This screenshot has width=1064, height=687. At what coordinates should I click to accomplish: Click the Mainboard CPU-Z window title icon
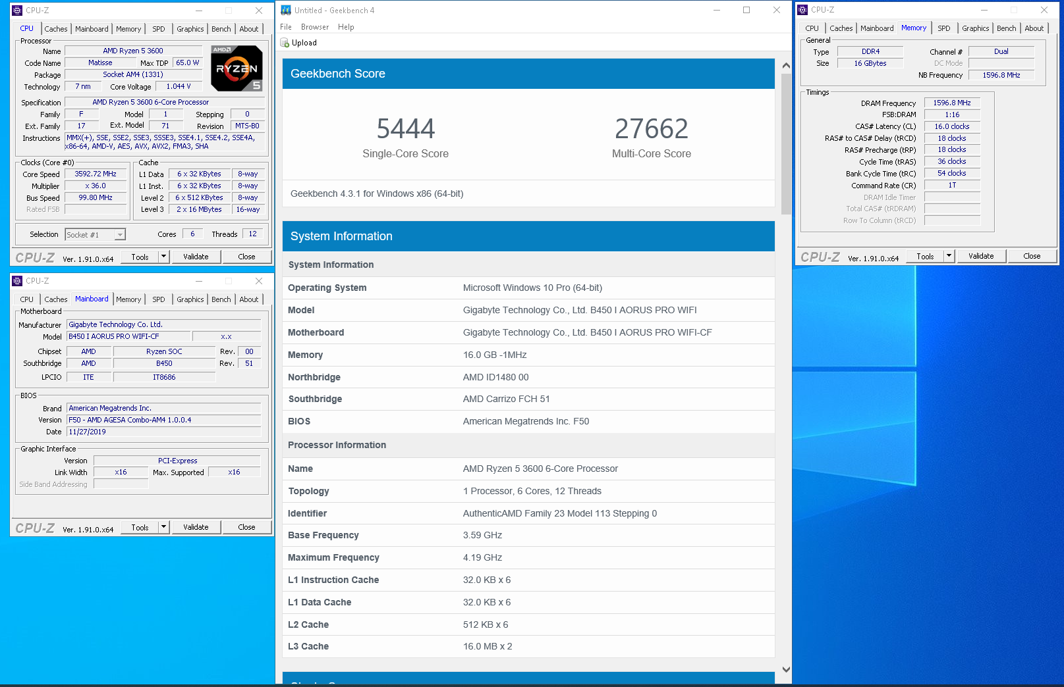17,281
